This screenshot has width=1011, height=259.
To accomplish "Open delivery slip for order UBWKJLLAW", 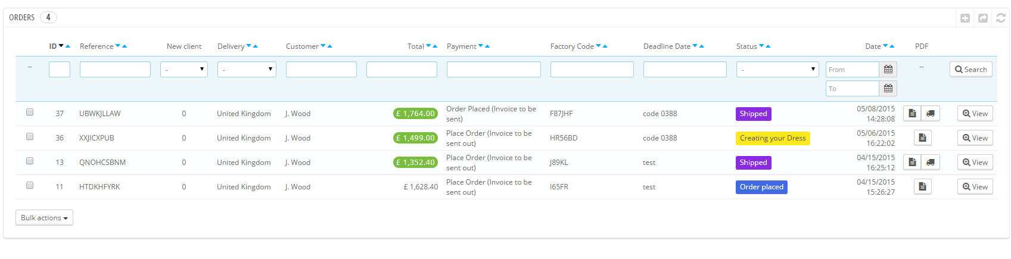I will pyautogui.click(x=931, y=114).
